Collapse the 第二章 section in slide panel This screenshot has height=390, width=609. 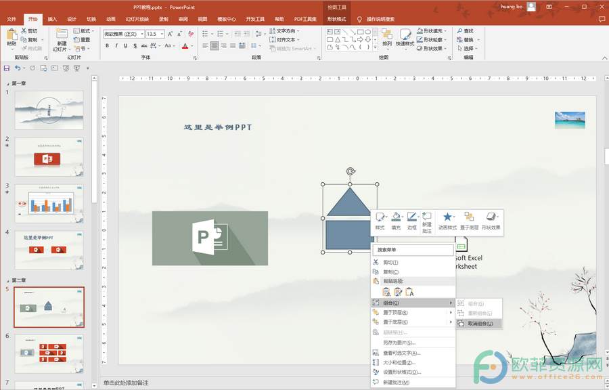click(x=7, y=280)
